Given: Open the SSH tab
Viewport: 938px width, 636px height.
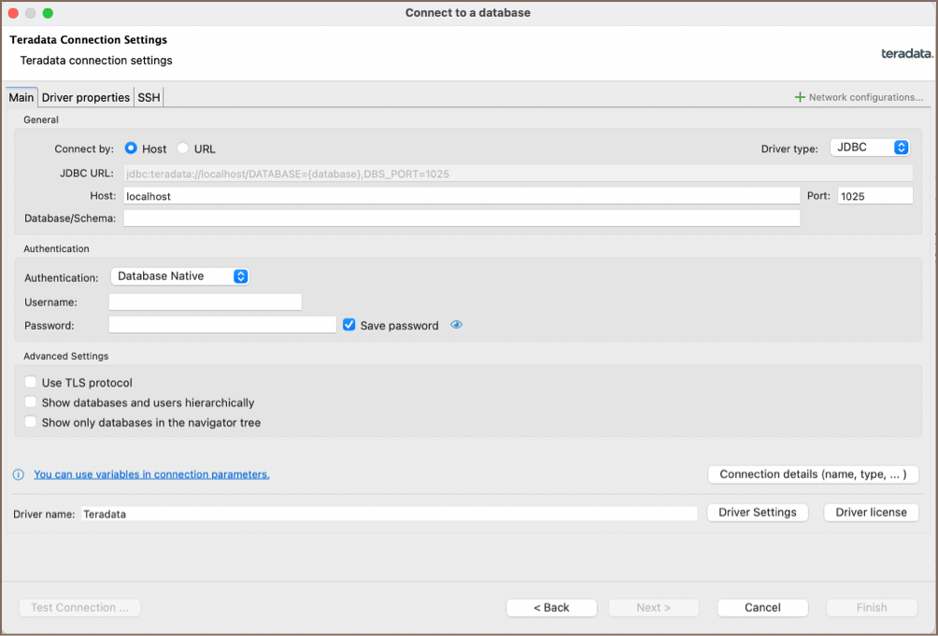Looking at the screenshot, I should [x=149, y=97].
